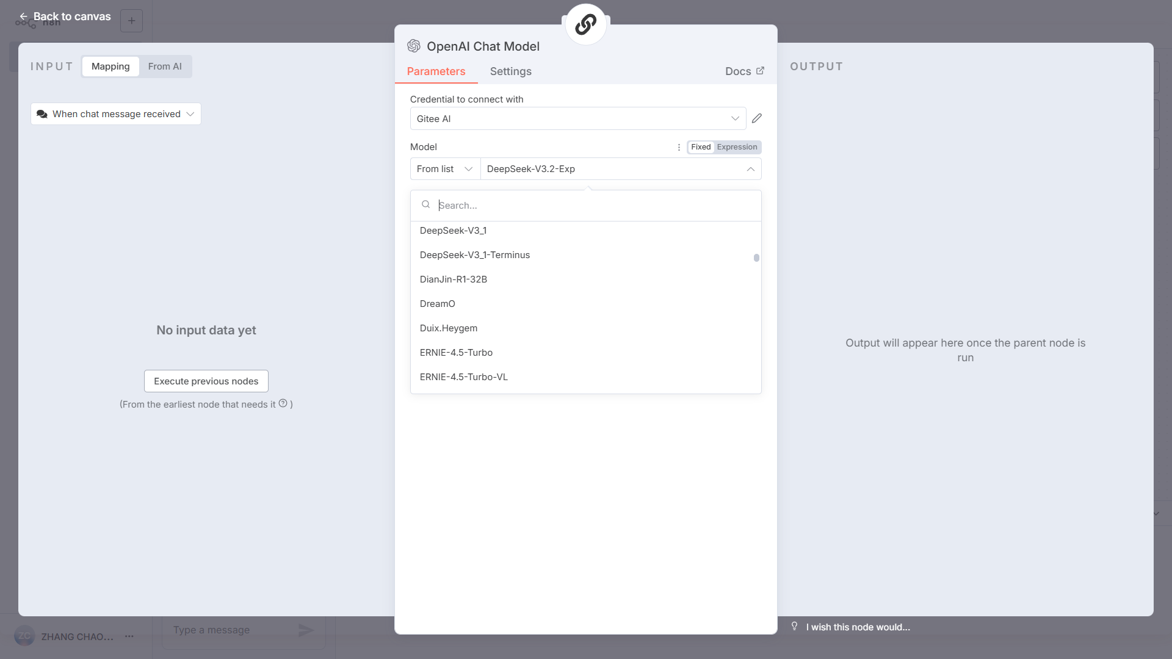Select ERNIE-4.5-Turbo from the model list
Image resolution: width=1172 pixels, height=659 pixels.
[456, 353]
